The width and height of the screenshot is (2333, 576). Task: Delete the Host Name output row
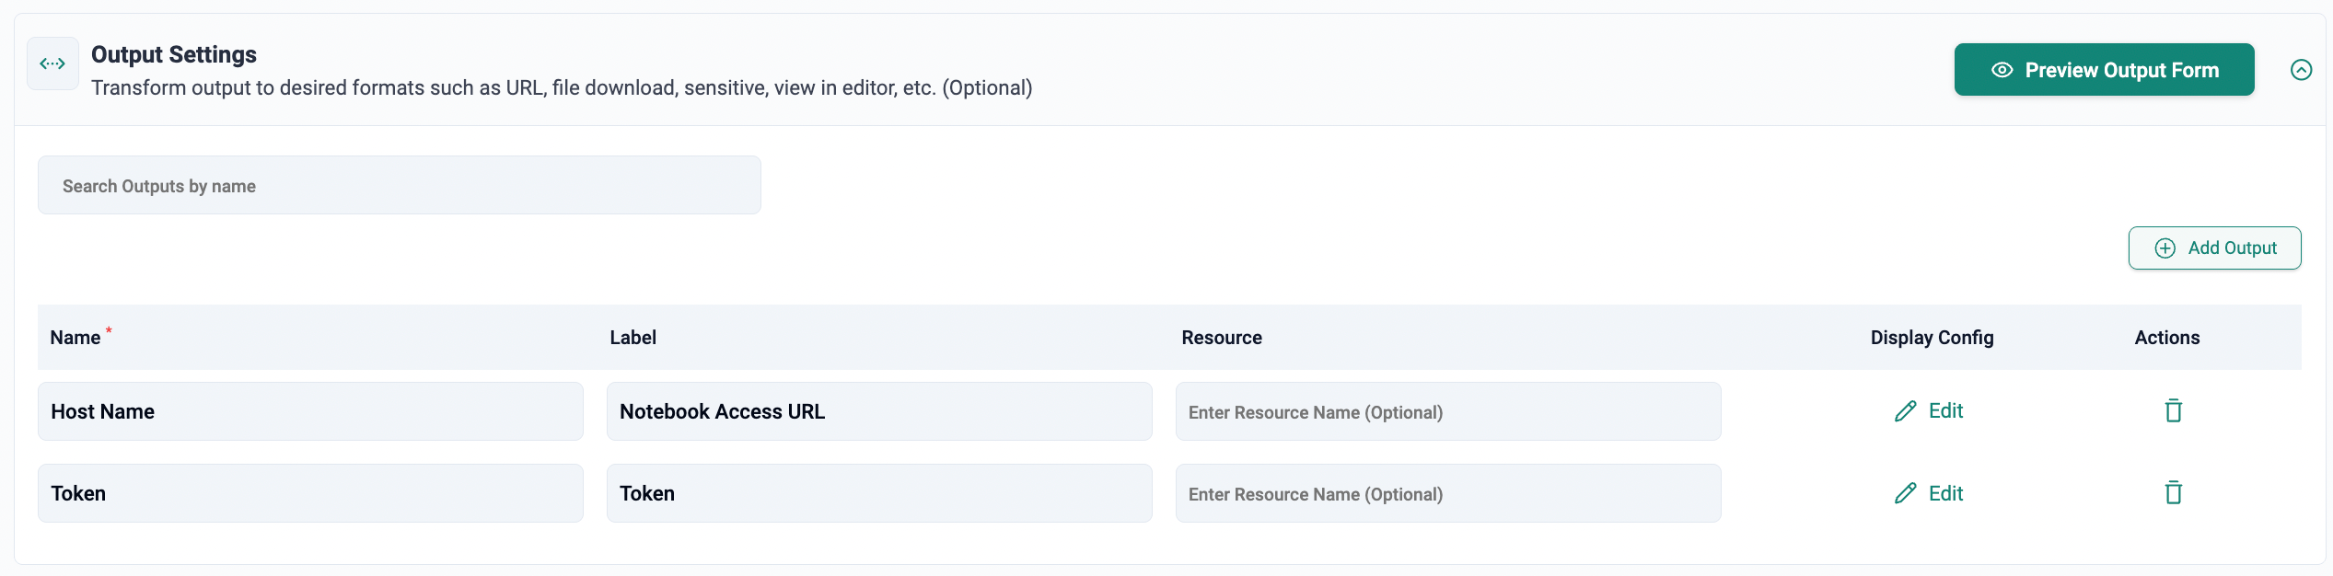2173,411
